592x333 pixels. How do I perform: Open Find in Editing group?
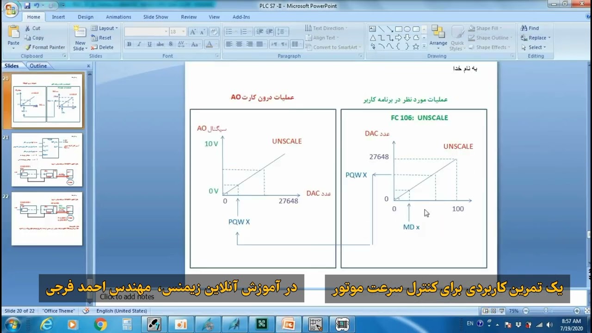530,28
